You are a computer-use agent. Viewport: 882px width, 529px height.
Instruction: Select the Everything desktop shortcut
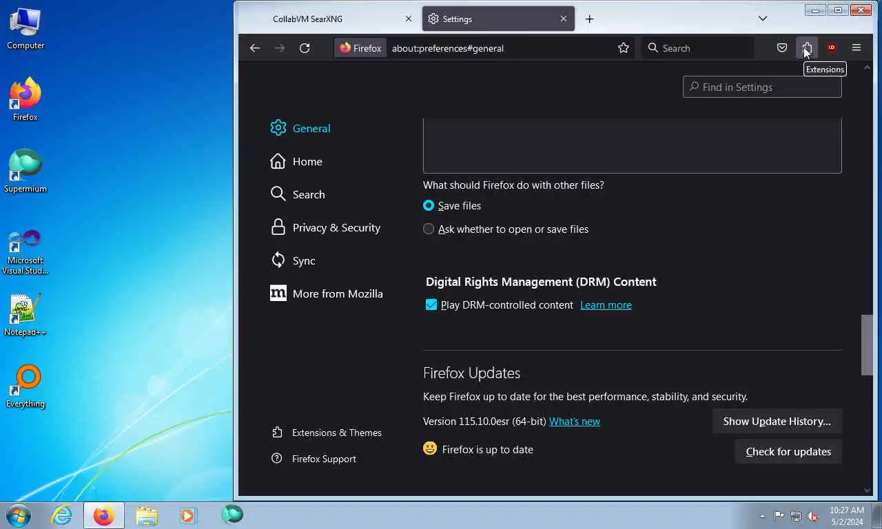[x=25, y=386]
